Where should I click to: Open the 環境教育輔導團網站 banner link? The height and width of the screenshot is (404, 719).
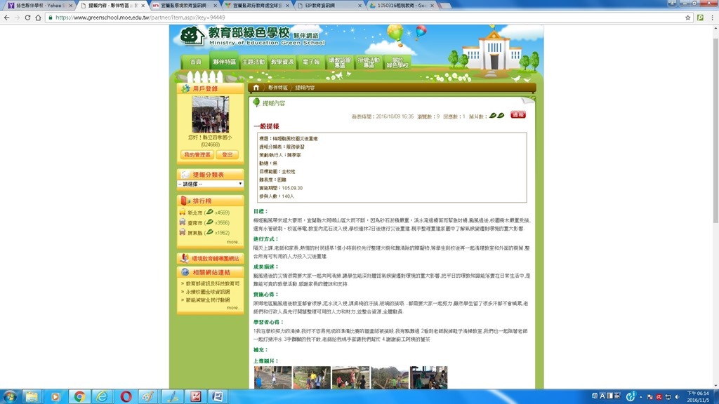click(x=211, y=258)
